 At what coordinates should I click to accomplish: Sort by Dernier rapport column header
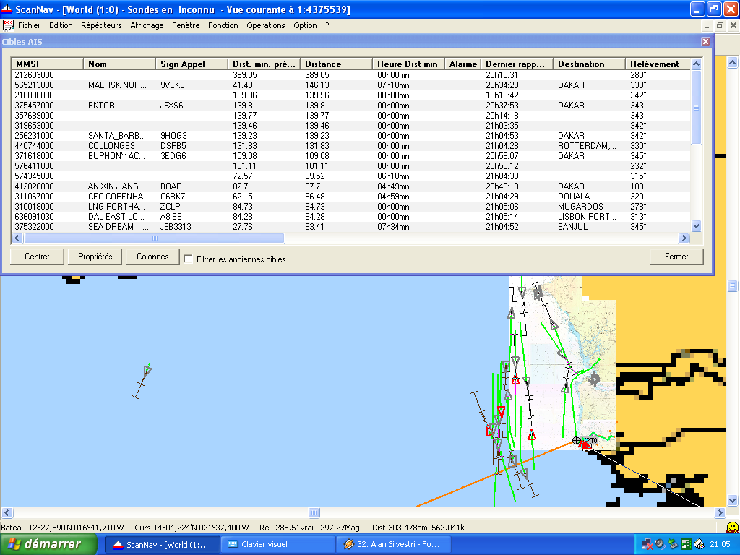(x=517, y=64)
